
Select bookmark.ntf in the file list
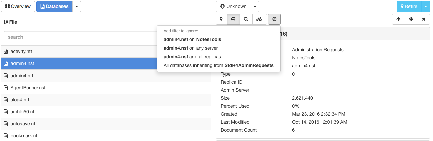106,135
